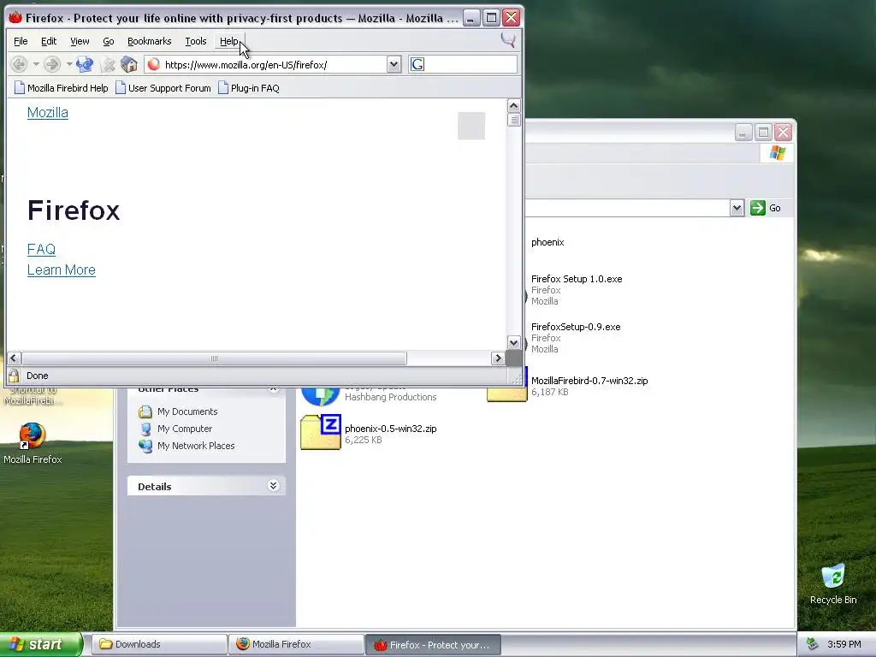
Task: Open the Bookmarks menu
Action: [149, 41]
